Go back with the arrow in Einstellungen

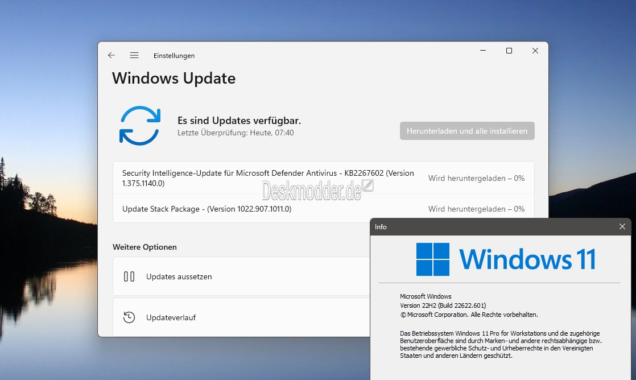[111, 55]
